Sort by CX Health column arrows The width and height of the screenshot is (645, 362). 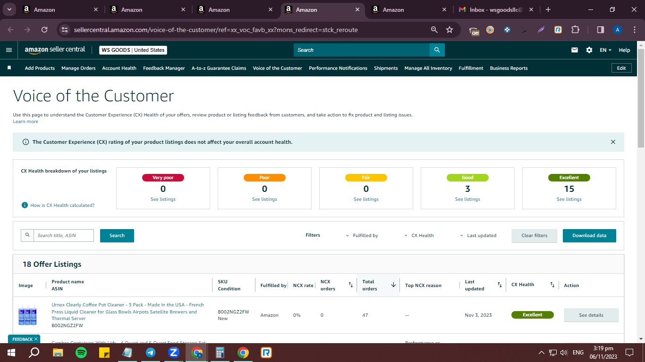pyautogui.click(x=552, y=285)
